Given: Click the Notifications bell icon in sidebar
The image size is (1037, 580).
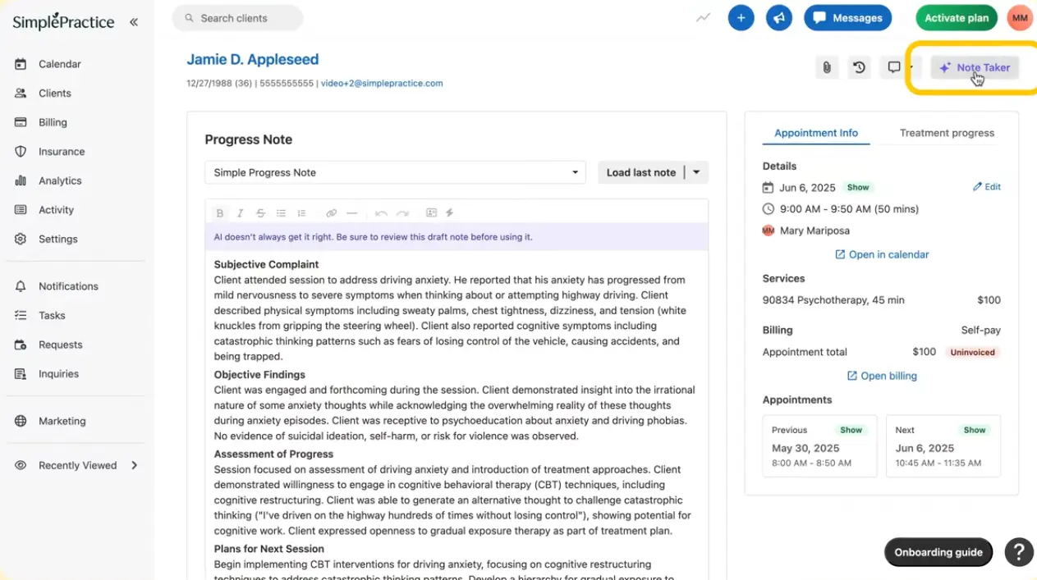Looking at the screenshot, I should [21, 286].
